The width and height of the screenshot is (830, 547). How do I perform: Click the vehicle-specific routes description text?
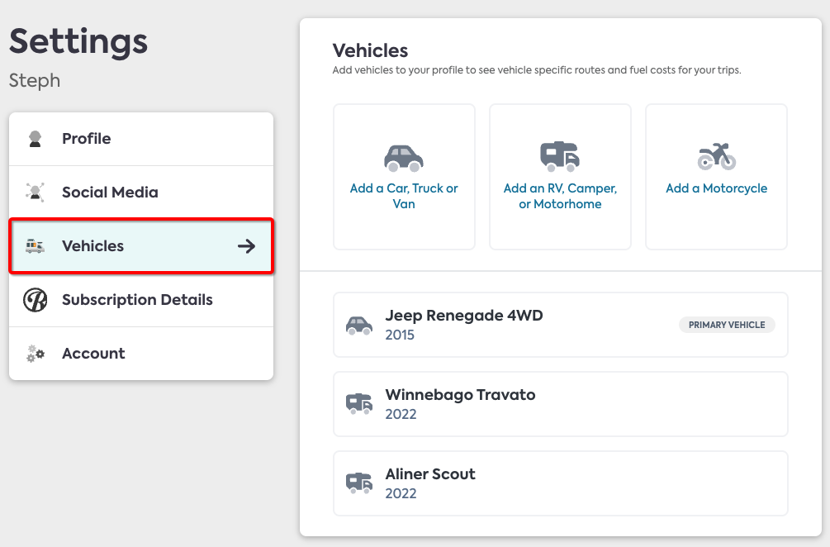pyautogui.click(x=537, y=70)
